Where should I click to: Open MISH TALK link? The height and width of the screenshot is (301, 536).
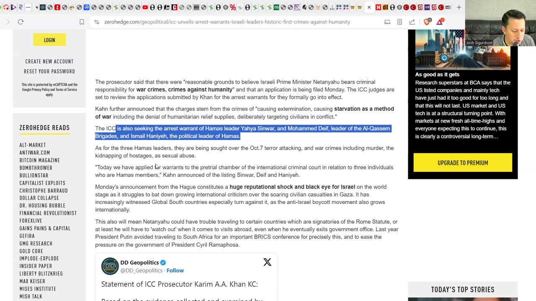pyautogui.click(x=31, y=296)
